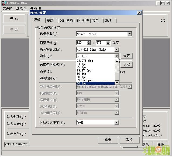This screenshot has height=157, width=172.
Task: Click the TMPGEnc Plus title bar app icon
Action: pyautogui.click(x=4, y=3)
